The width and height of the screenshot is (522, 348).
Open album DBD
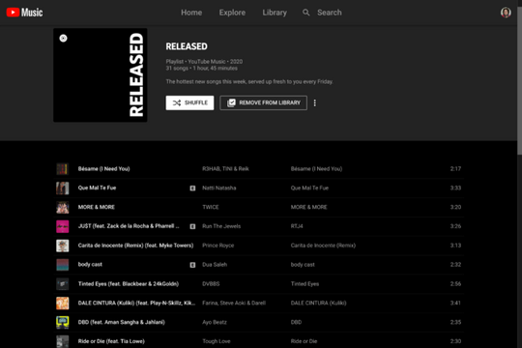click(x=296, y=322)
